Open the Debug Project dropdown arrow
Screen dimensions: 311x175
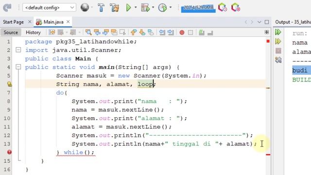(153, 8)
